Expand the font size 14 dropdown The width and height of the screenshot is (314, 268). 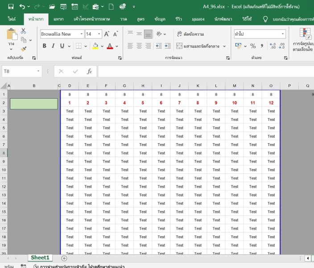click(x=99, y=34)
